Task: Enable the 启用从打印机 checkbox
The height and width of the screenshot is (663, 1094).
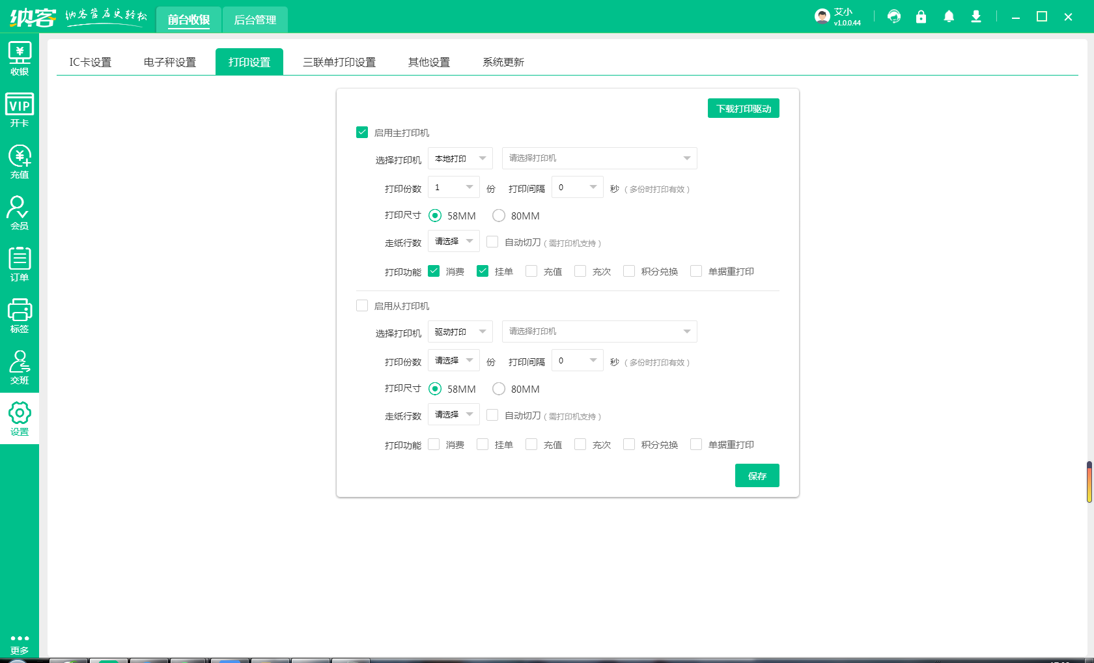Action: [x=362, y=305]
